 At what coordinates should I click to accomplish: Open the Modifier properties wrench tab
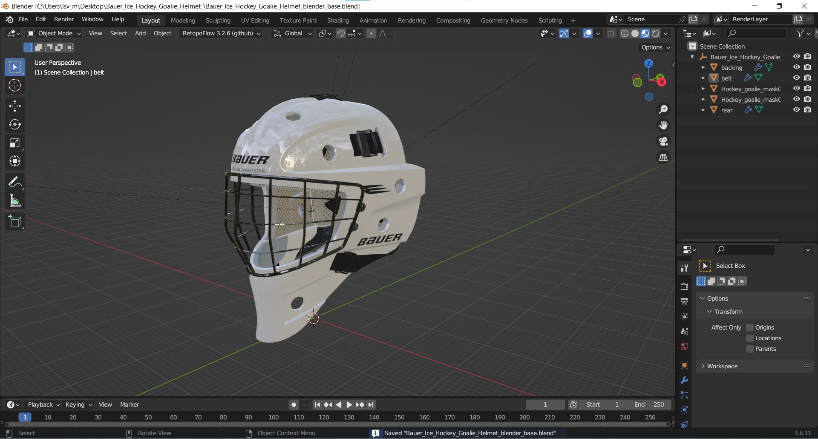pyautogui.click(x=685, y=380)
